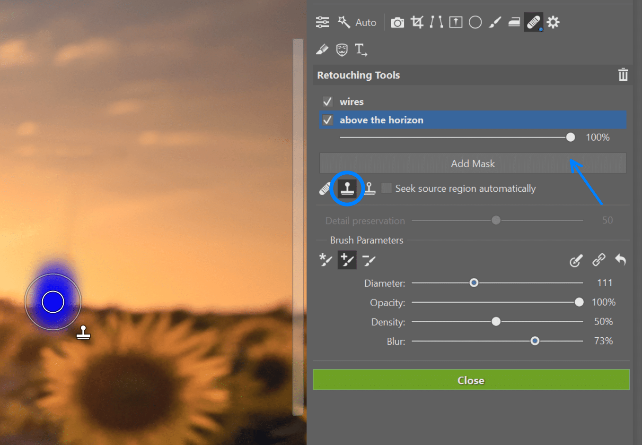Click the Add Mask button
This screenshot has height=445, width=642.
472,163
